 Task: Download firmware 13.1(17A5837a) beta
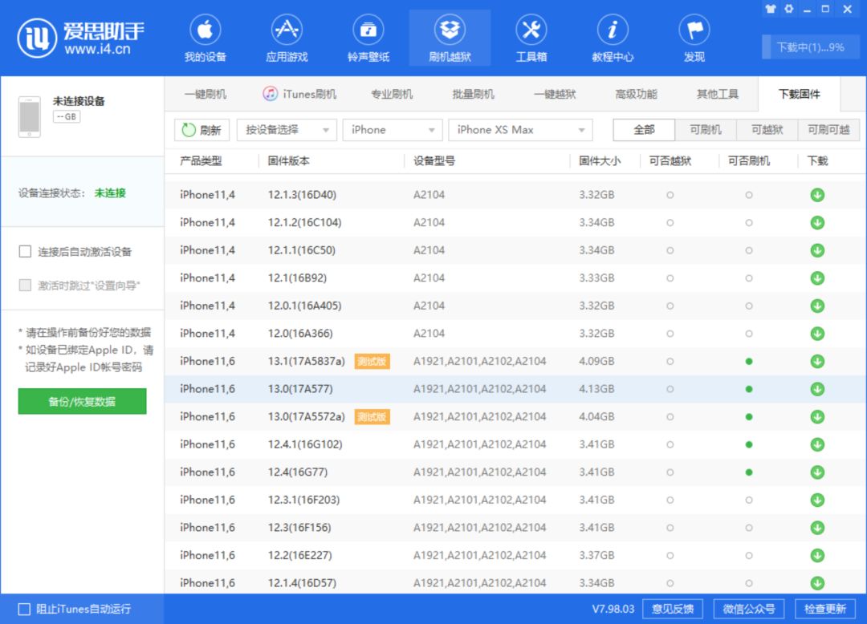tap(817, 361)
